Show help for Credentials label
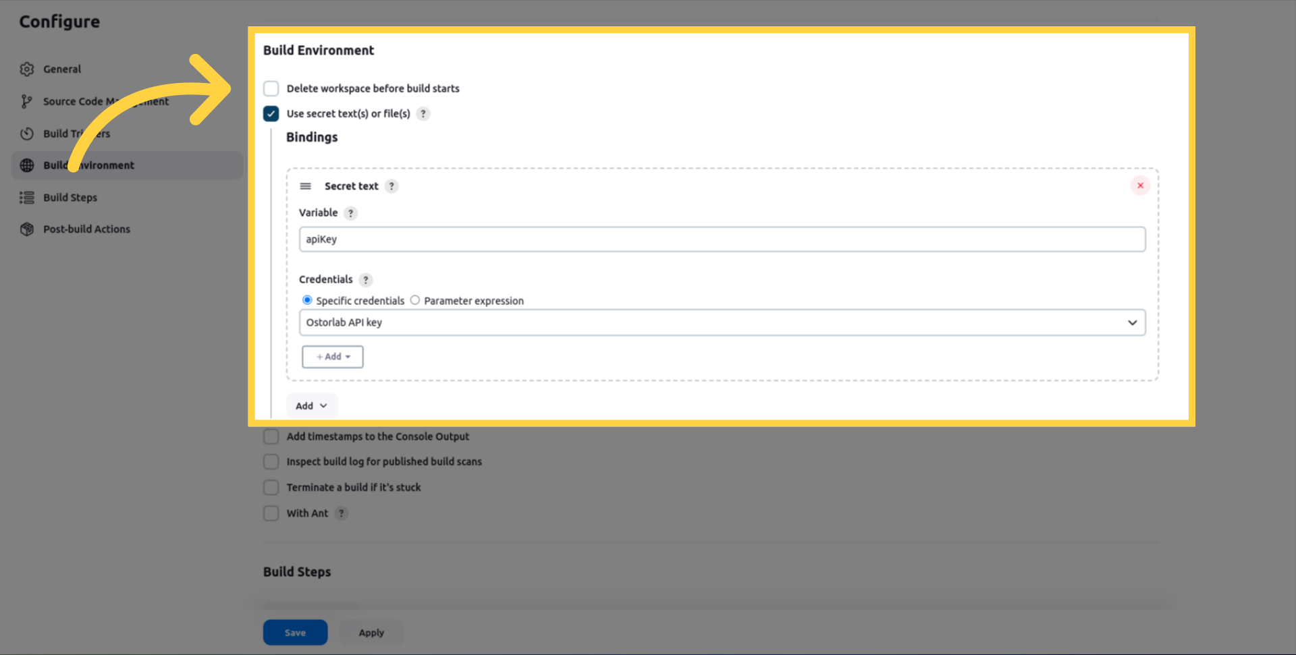The width and height of the screenshot is (1296, 655). tap(365, 280)
